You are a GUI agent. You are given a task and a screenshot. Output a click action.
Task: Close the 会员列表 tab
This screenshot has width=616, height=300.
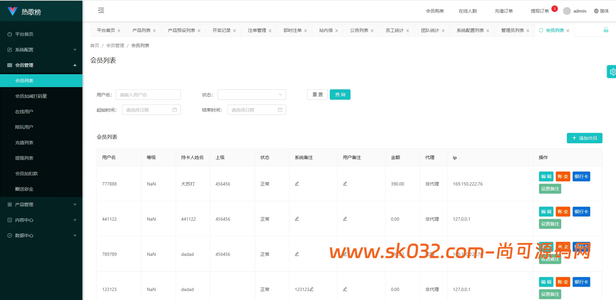point(568,31)
